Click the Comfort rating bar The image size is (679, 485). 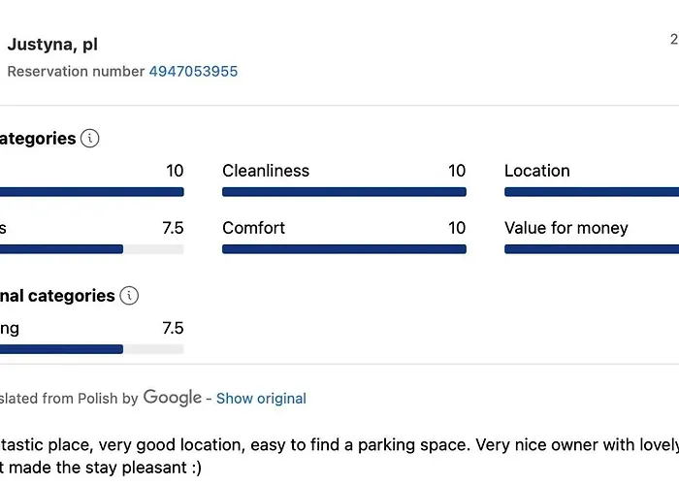(343, 249)
